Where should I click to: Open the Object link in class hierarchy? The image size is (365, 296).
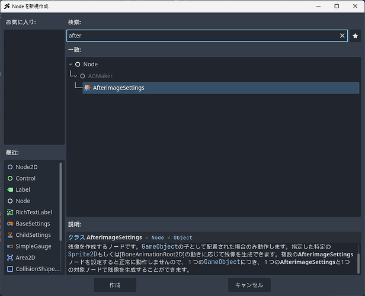pos(182,237)
